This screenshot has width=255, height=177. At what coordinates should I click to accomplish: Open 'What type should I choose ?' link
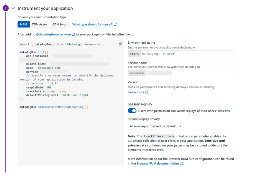point(92,24)
